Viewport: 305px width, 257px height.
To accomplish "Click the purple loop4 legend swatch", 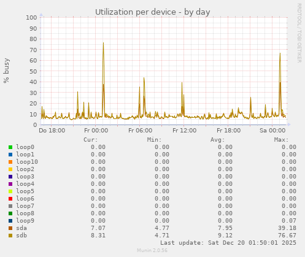I will click(x=10, y=184).
